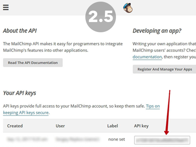
Task: Click the User column header
Action: click(60, 126)
